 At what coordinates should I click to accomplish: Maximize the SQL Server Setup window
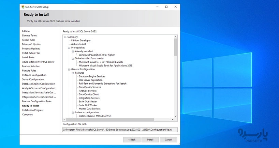(166, 7)
